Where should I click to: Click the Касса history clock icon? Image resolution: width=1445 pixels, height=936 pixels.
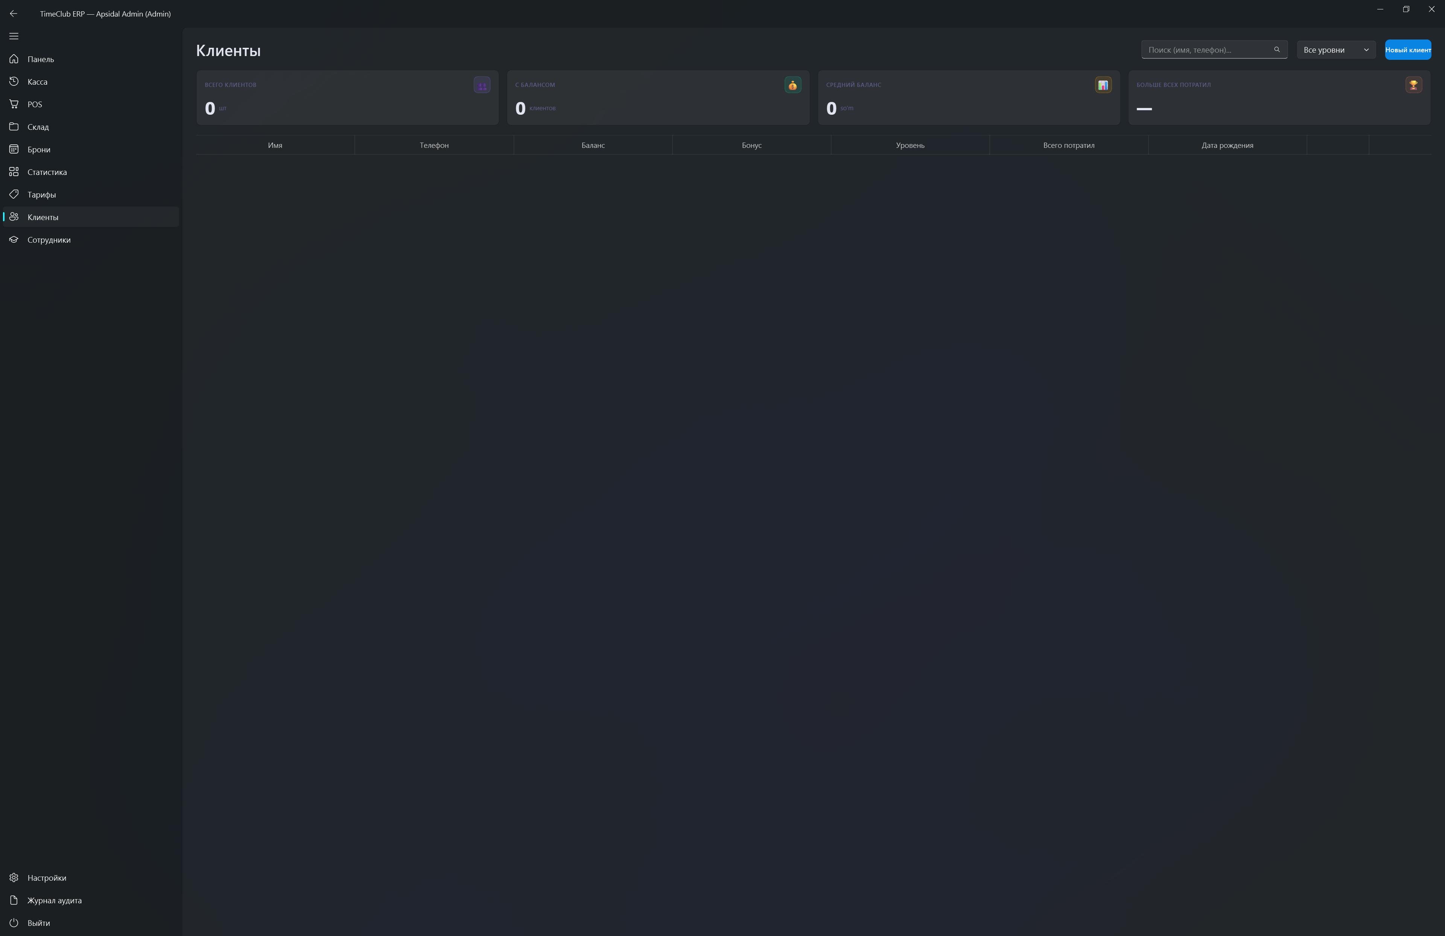14,81
